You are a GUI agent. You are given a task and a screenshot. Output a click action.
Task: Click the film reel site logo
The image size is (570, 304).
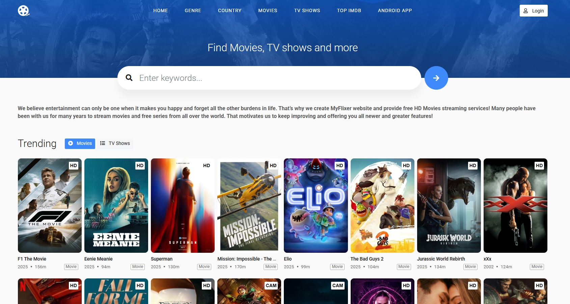pos(24,11)
